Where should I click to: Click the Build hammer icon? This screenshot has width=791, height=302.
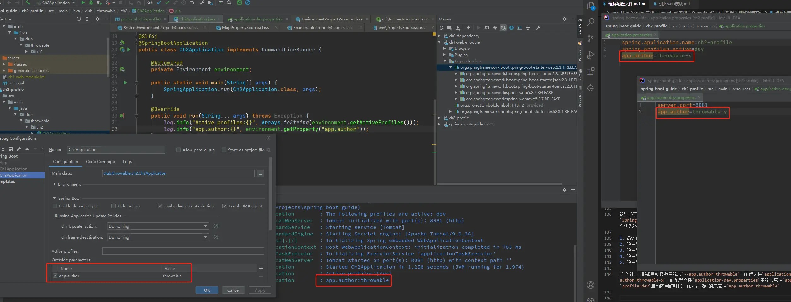(x=28, y=3)
